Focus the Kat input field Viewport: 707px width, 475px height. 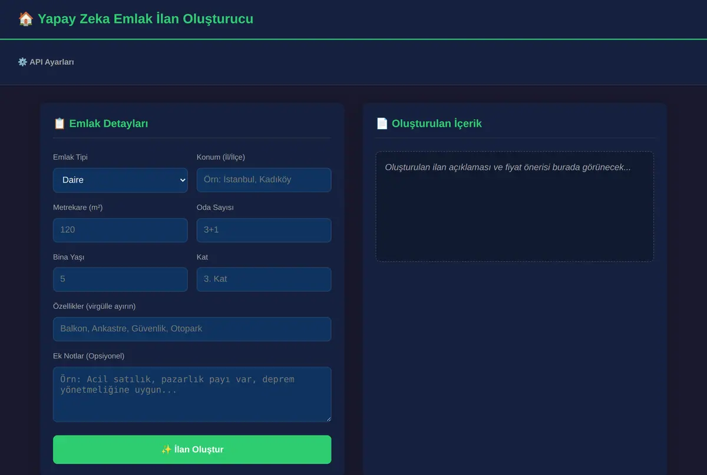pos(264,279)
